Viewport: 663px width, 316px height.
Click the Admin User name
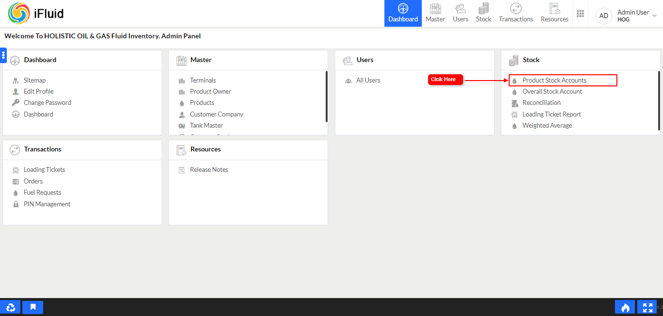point(633,12)
